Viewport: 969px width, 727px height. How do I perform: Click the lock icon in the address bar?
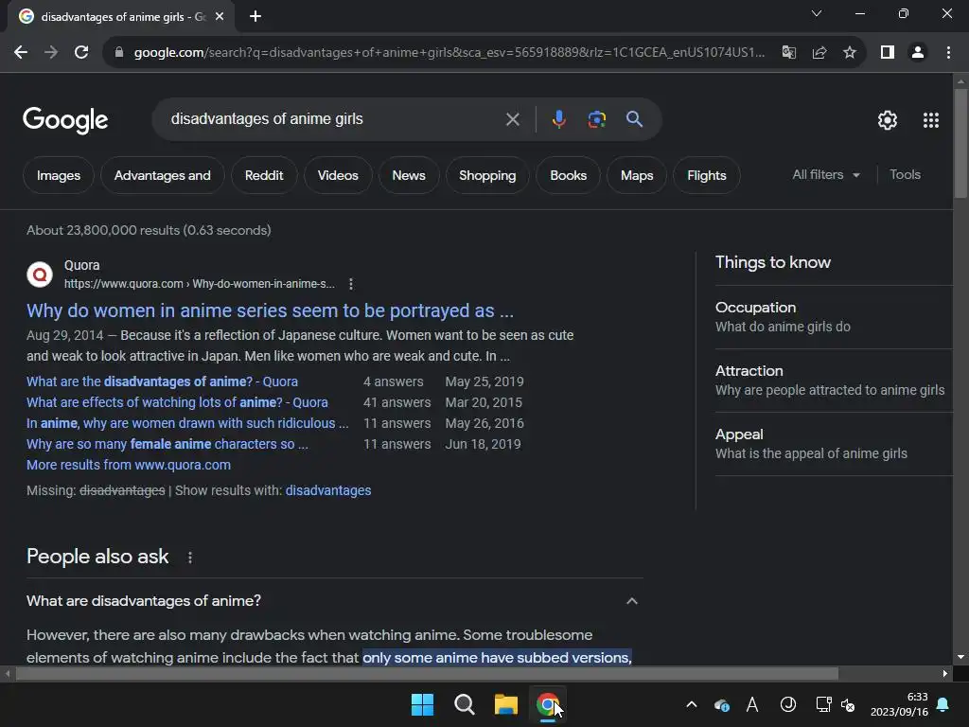tap(119, 53)
